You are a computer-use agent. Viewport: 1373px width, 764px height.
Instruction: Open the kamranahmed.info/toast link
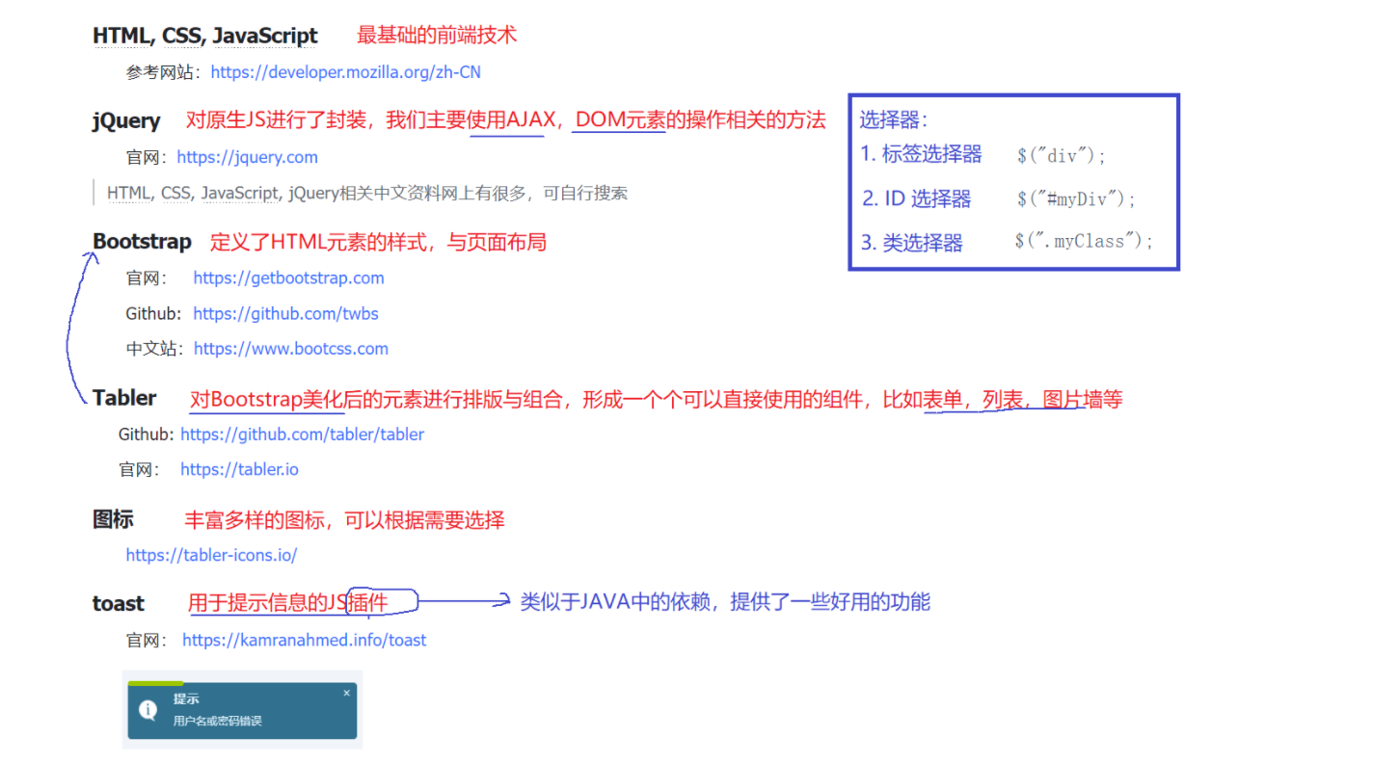click(304, 640)
